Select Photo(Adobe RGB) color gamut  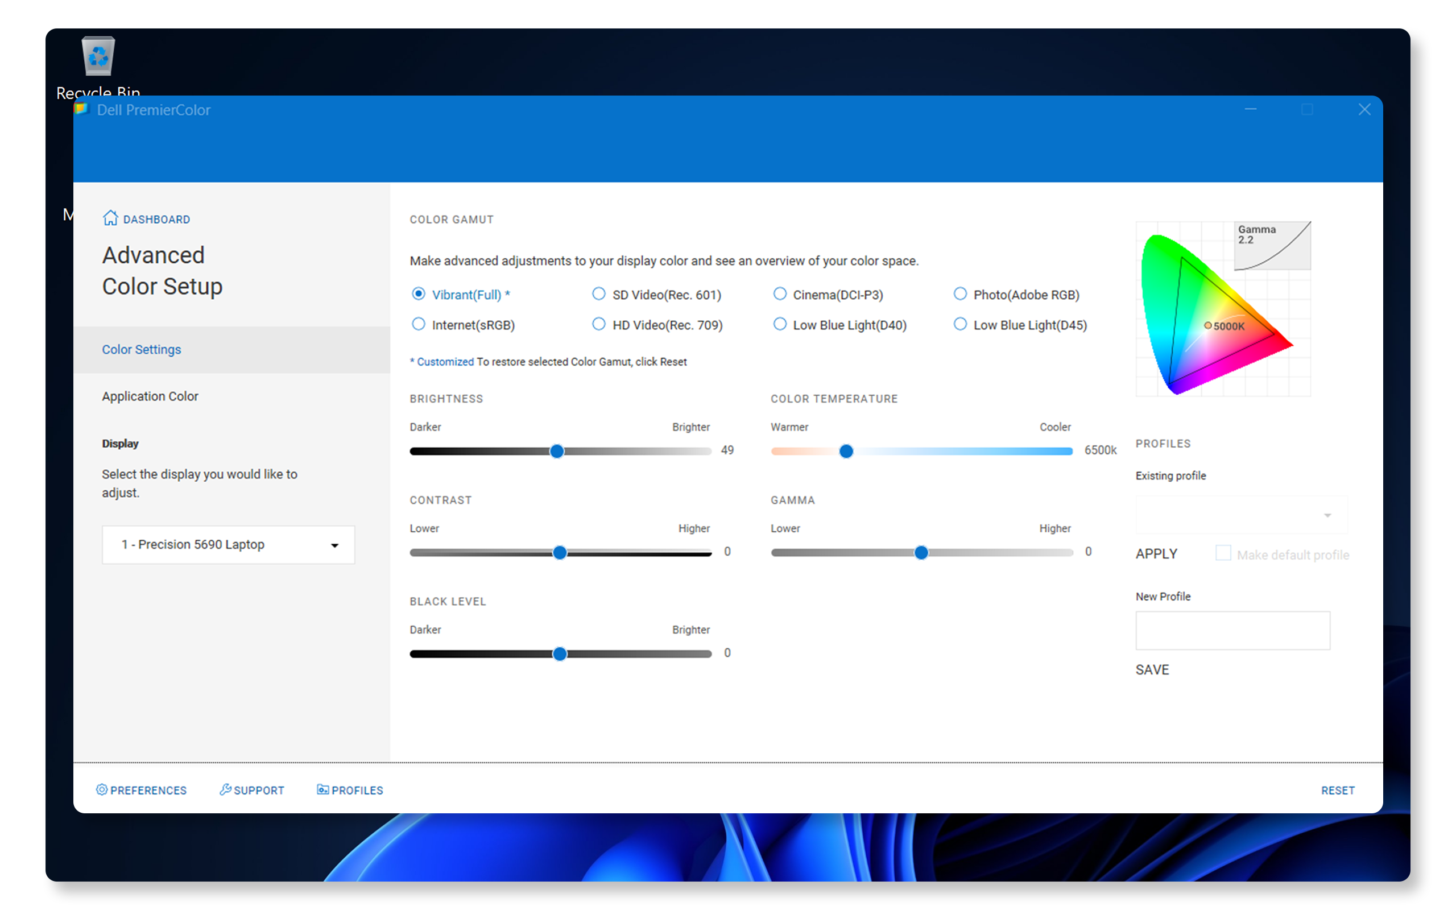point(960,293)
